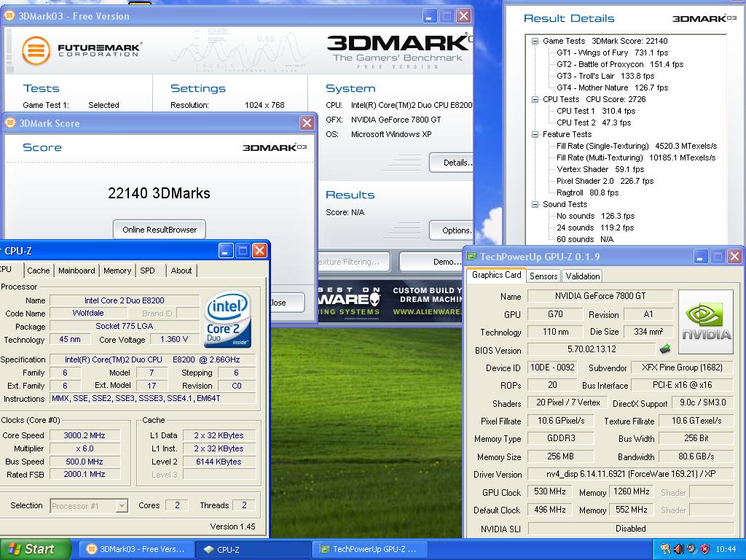Screen dimensions: 746x560
Task: Collapse the Game Tests tree node
Action: coord(535,41)
